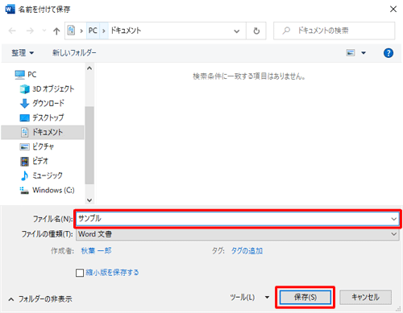Screen dimensions: 403x313
Task: Click the Word icon in title bar
Action: (x=10, y=9)
